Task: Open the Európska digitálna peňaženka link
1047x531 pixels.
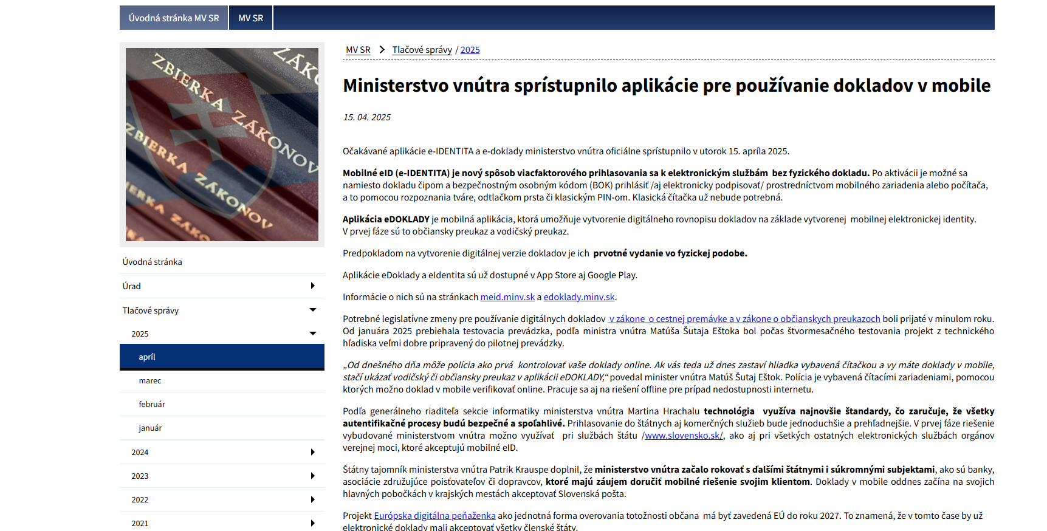Action: click(x=434, y=516)
